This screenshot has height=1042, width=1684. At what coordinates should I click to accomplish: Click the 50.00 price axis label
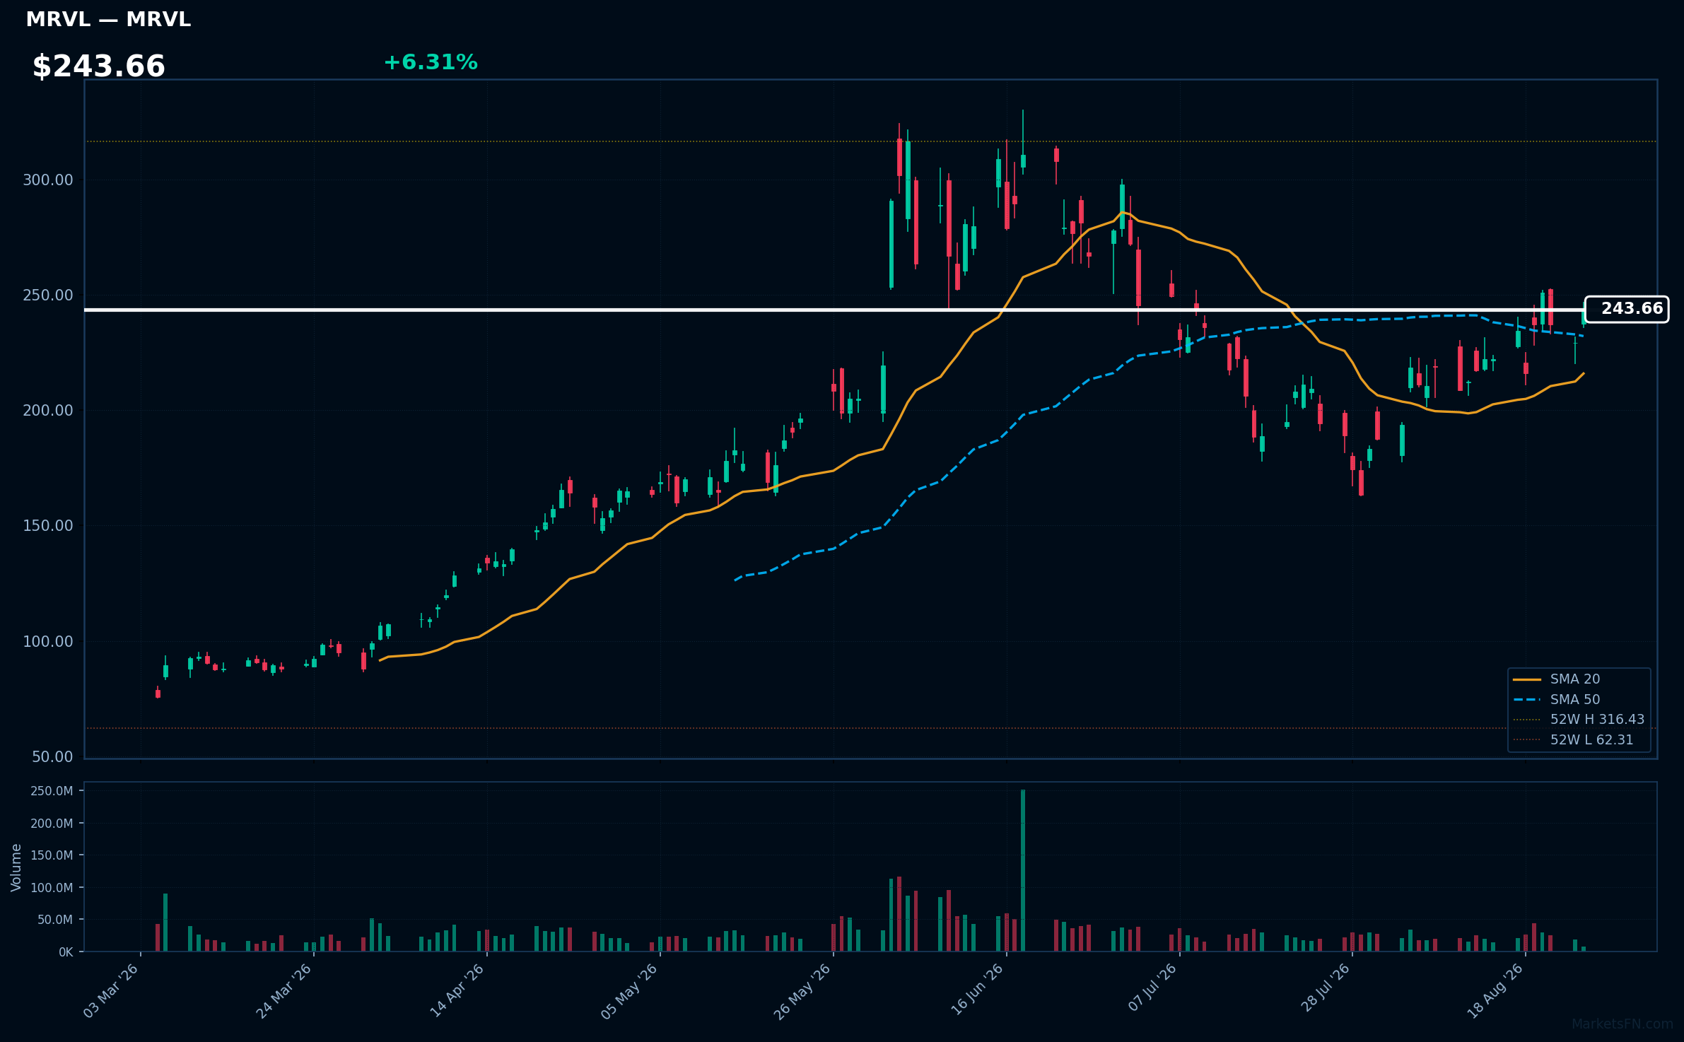[52, 757]
